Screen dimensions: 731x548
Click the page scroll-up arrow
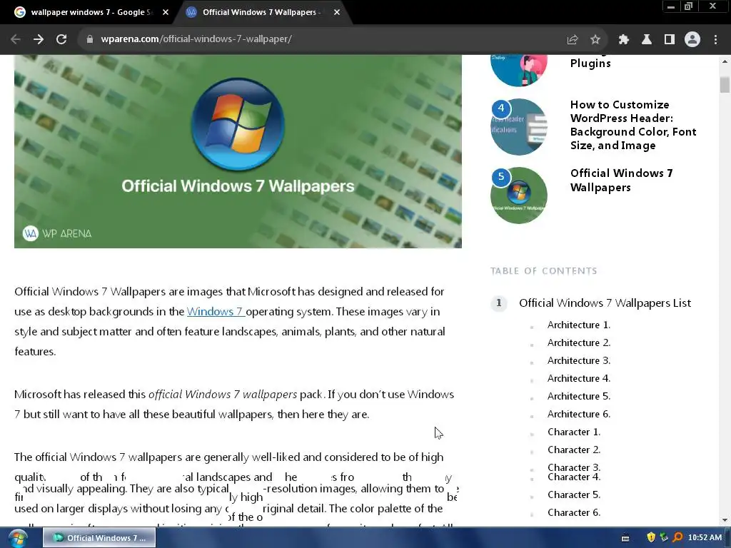(x=725, y=61)
